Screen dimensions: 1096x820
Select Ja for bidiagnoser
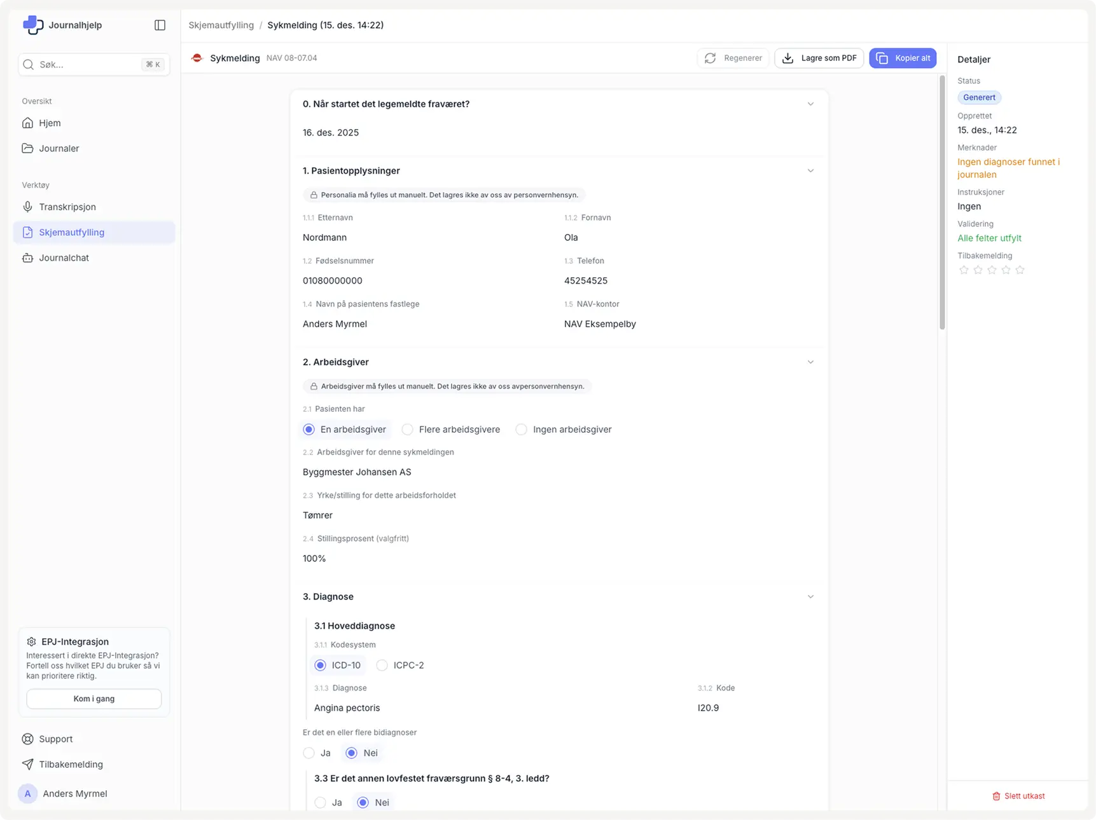[x=309, y=753]
